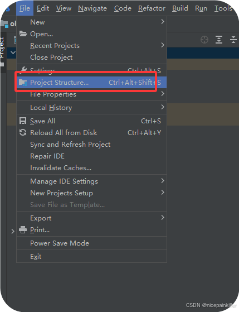Expand Manage IDE Settings submenu arrow
Image resolution: width=239 pixels, height=312 pixels.
(x=163, y=181)
